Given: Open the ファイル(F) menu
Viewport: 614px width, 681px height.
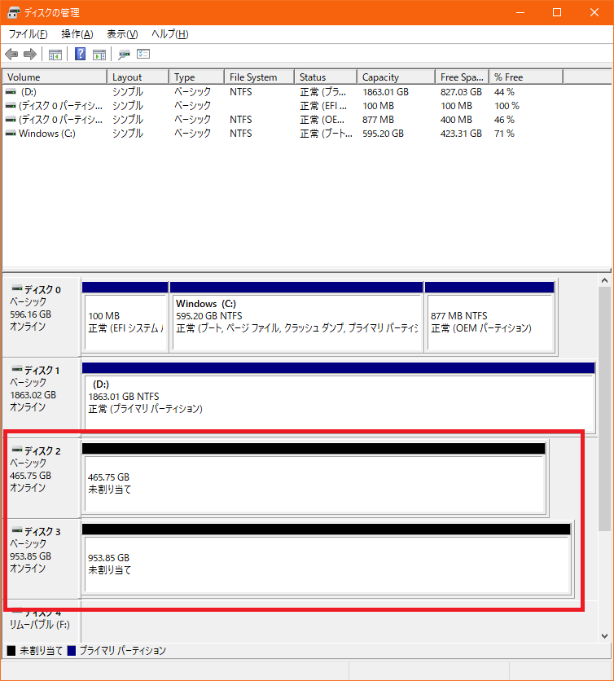Looking at the screenshot, I should pyautogui.click(x=29, y=34).
